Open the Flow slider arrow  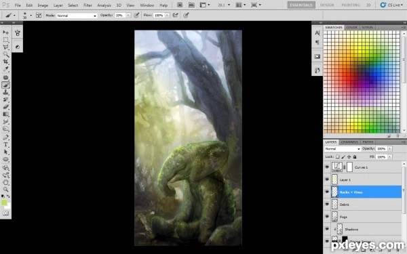tap(167, 16)
